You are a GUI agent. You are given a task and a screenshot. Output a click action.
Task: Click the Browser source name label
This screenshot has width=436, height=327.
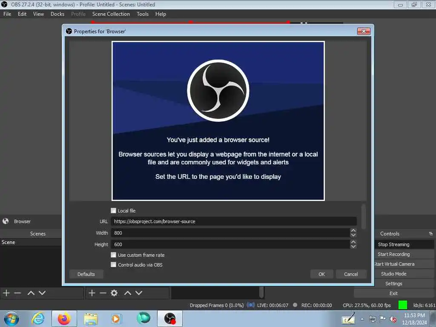22,221
